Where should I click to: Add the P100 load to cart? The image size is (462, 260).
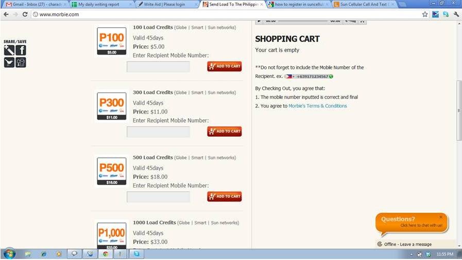click(224, 66)
